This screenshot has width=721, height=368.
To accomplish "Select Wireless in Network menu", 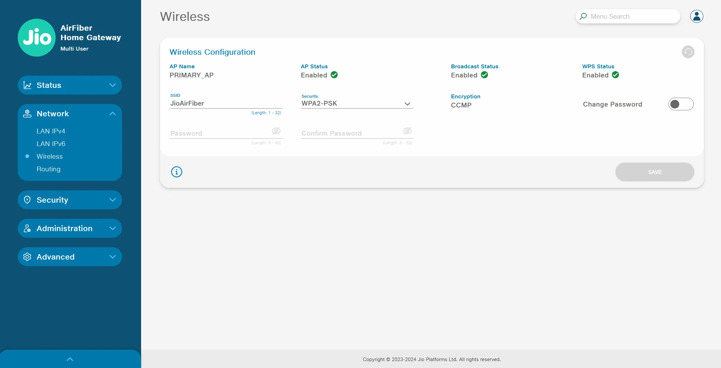I will (x=50, y=156).
